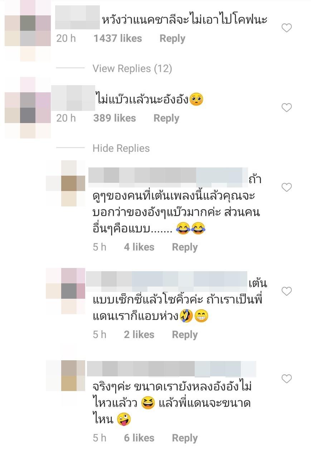Reply to the comment with 2 likes
311x454 pixels.
coord(185,335)
